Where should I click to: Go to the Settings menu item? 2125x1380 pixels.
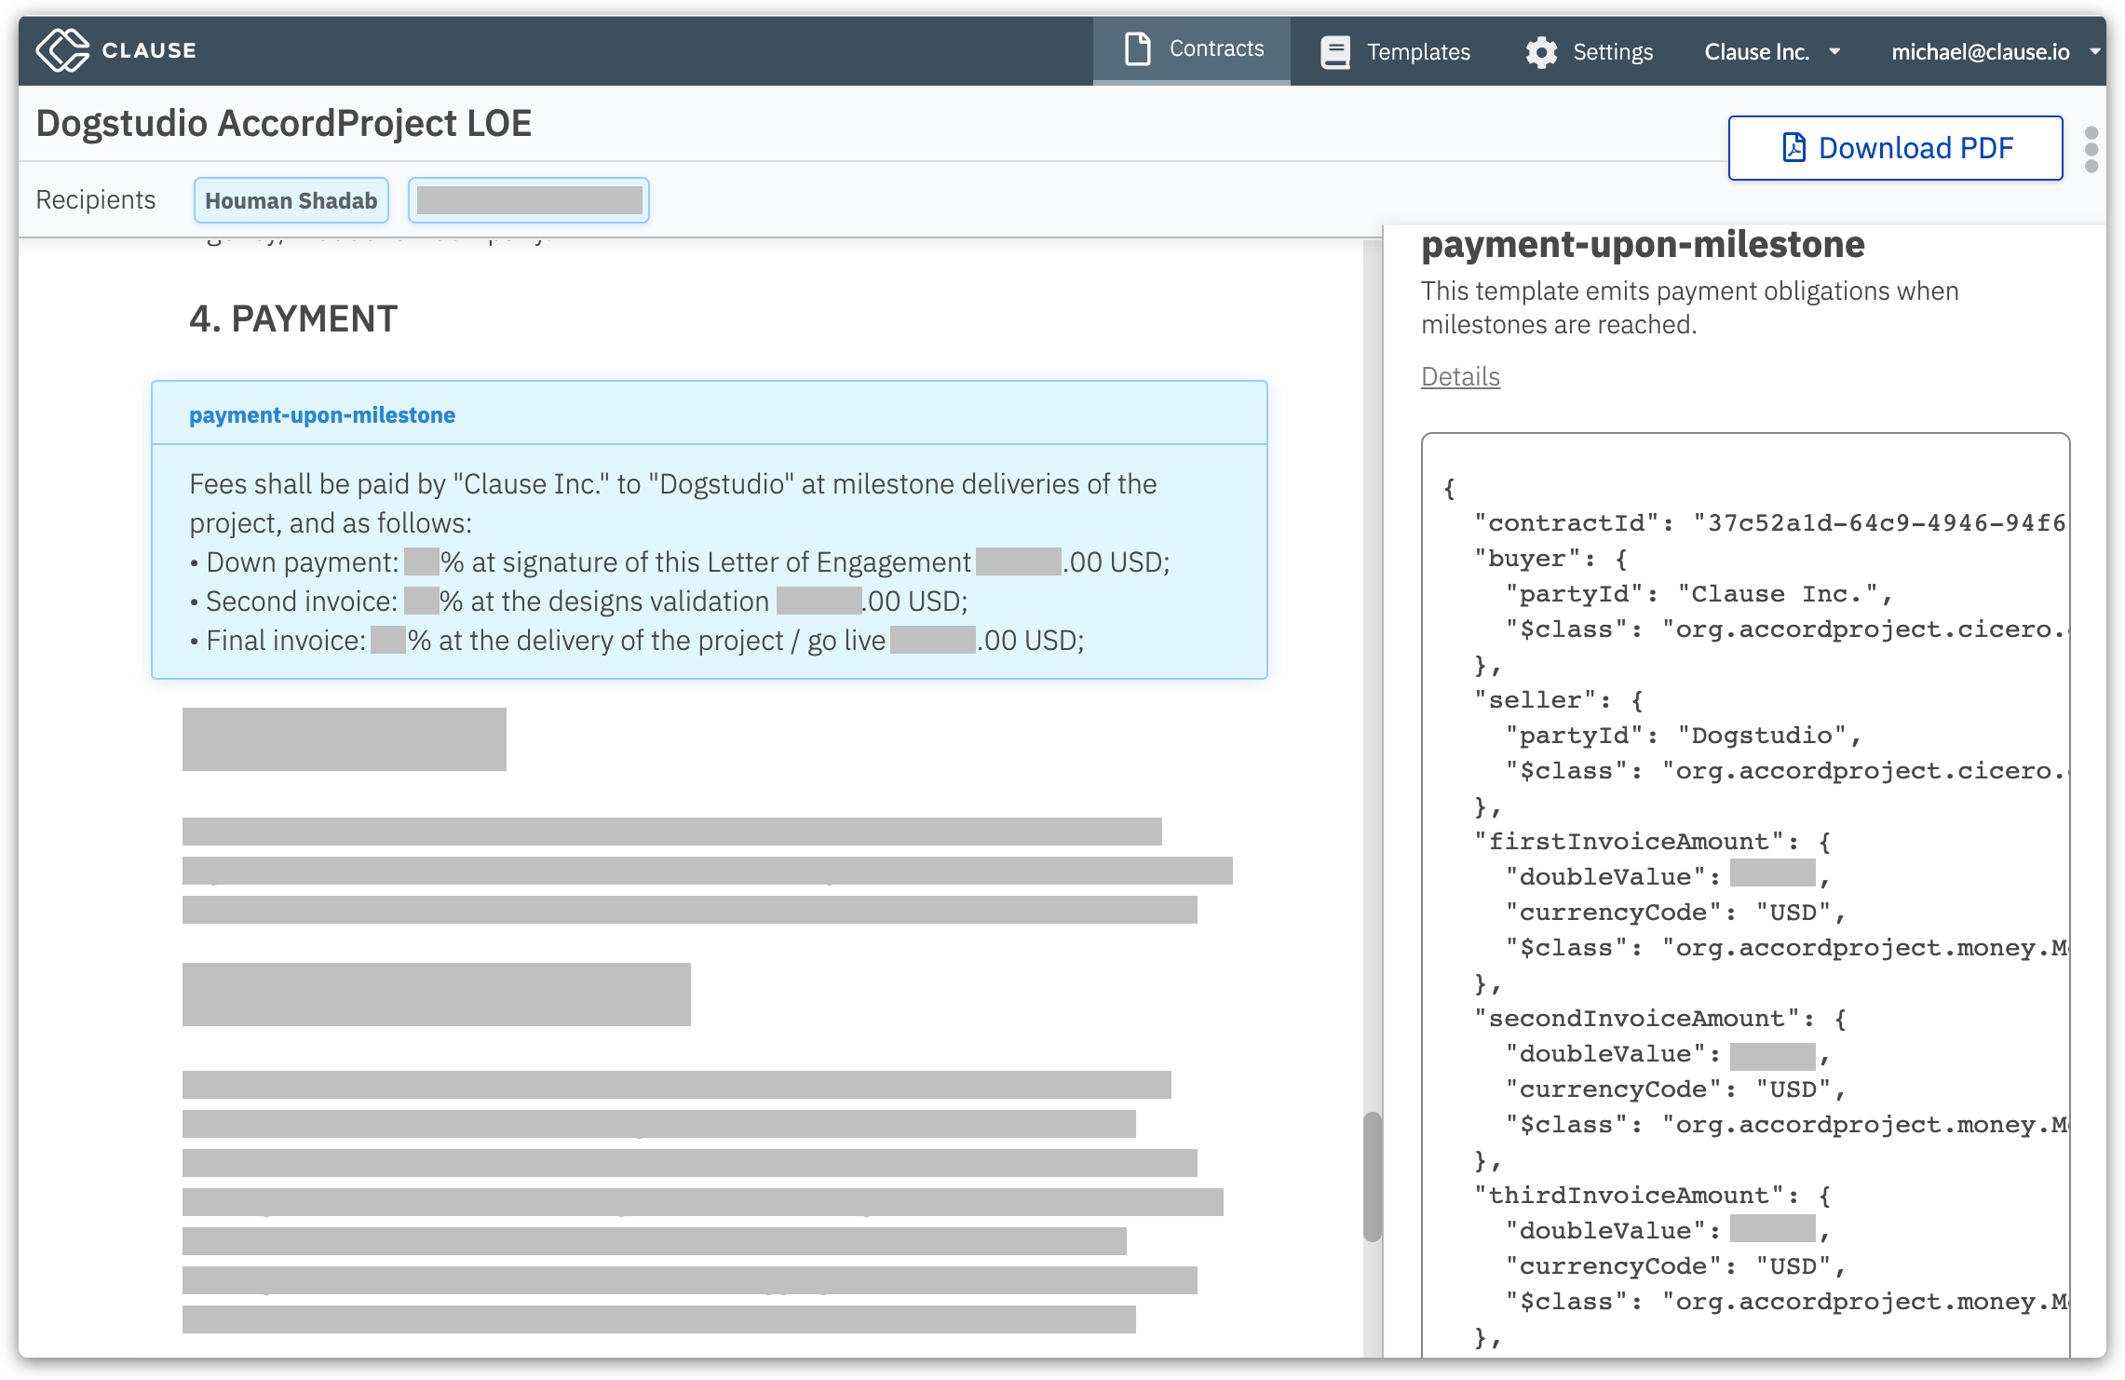pos(1612,52)
